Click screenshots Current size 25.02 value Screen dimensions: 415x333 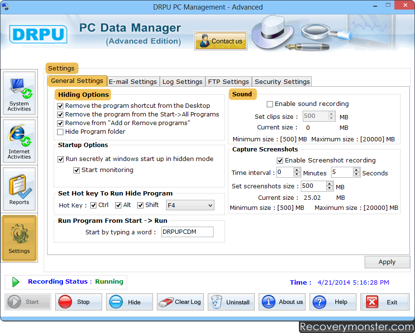pos(312,198)
